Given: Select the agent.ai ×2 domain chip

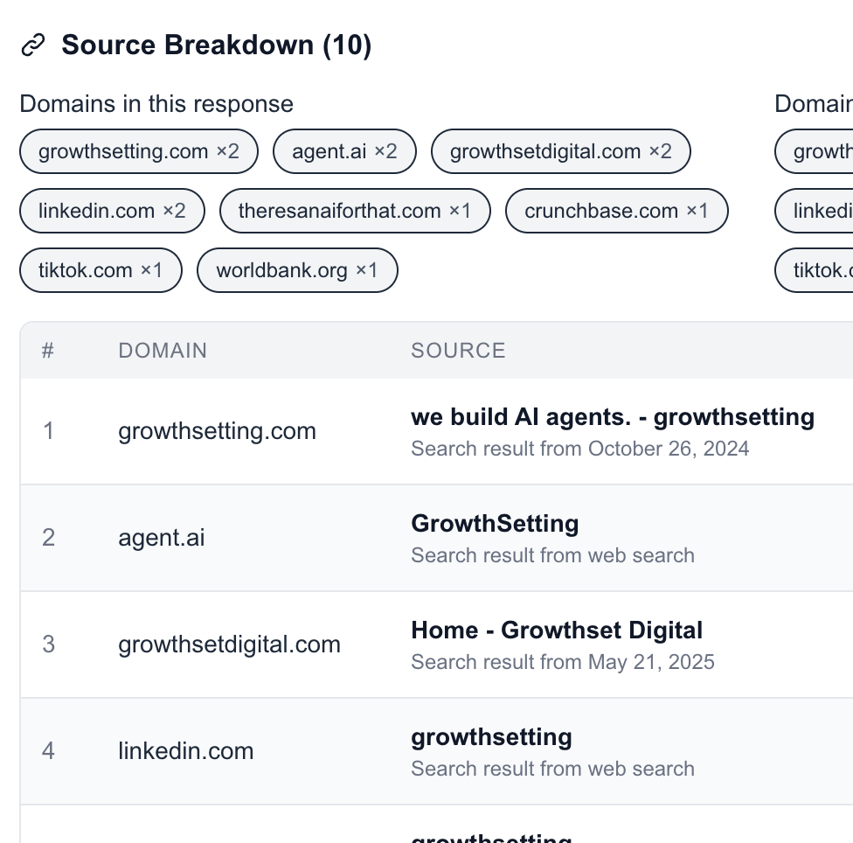Looking at the screenshot, I should [344, 151].
